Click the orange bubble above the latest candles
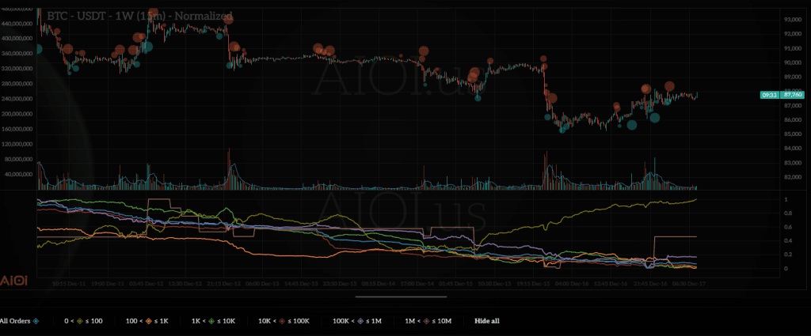The width and height of the screenshot is (811, 336). [669, 86]
